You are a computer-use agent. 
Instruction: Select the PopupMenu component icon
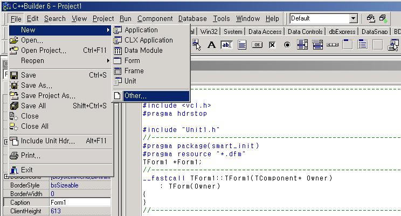[x=196, y=45]
